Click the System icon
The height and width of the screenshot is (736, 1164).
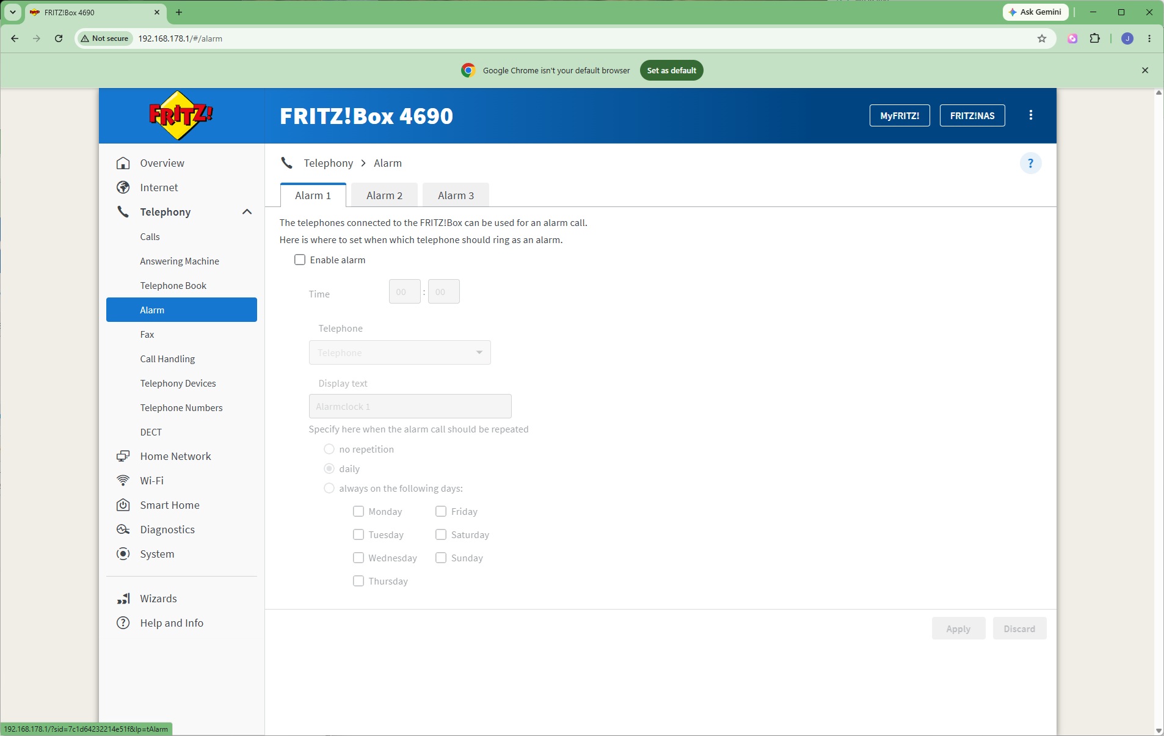click(123, 554)
